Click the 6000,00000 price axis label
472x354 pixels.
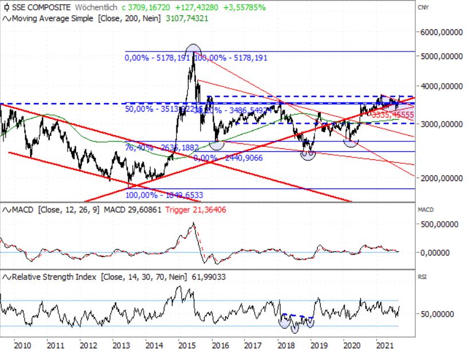(x=441, y=32)
